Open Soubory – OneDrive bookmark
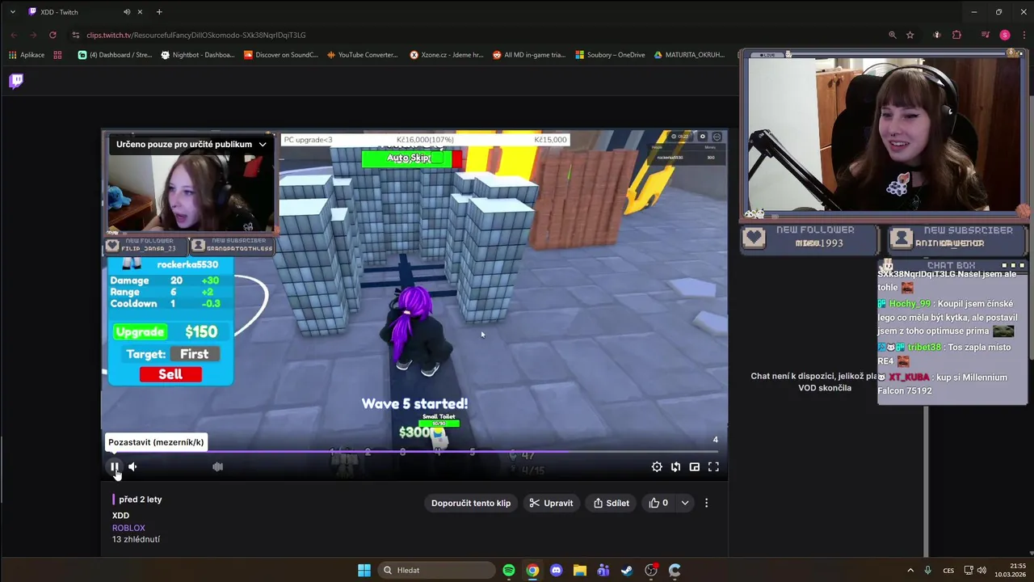This screenshot has width=1034, height=582. tap(610, 55)
